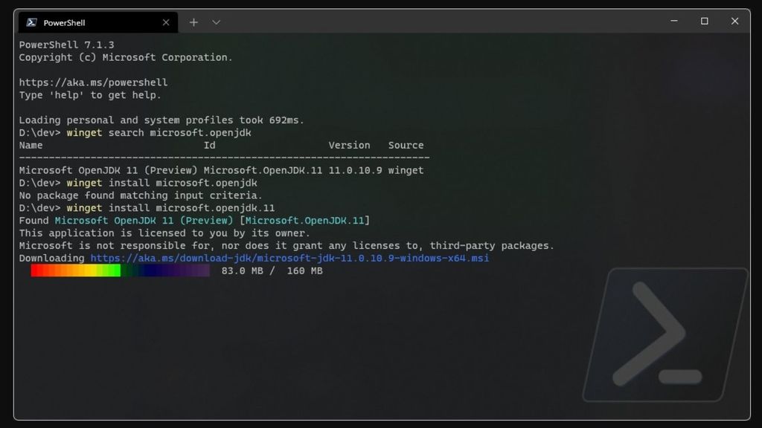Open the aka.ms/powershell link
The height and width of the screenshot is (428, 762).
click(x=93, y=82)
